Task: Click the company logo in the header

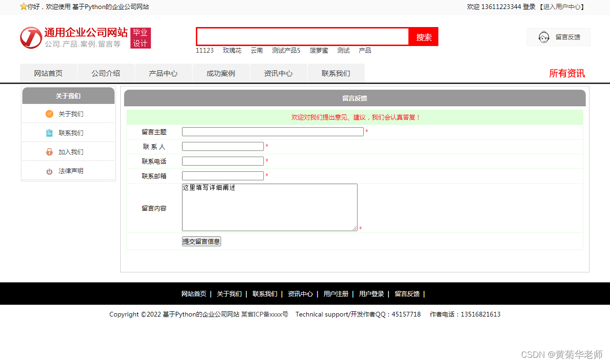Action: pos(30,38)
